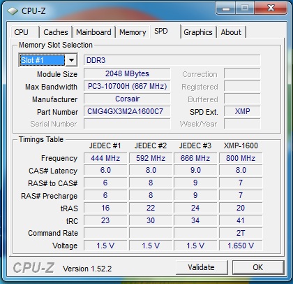Click the Timings Table group title
Screen dimensions: 293x284
tap(41, 139)
